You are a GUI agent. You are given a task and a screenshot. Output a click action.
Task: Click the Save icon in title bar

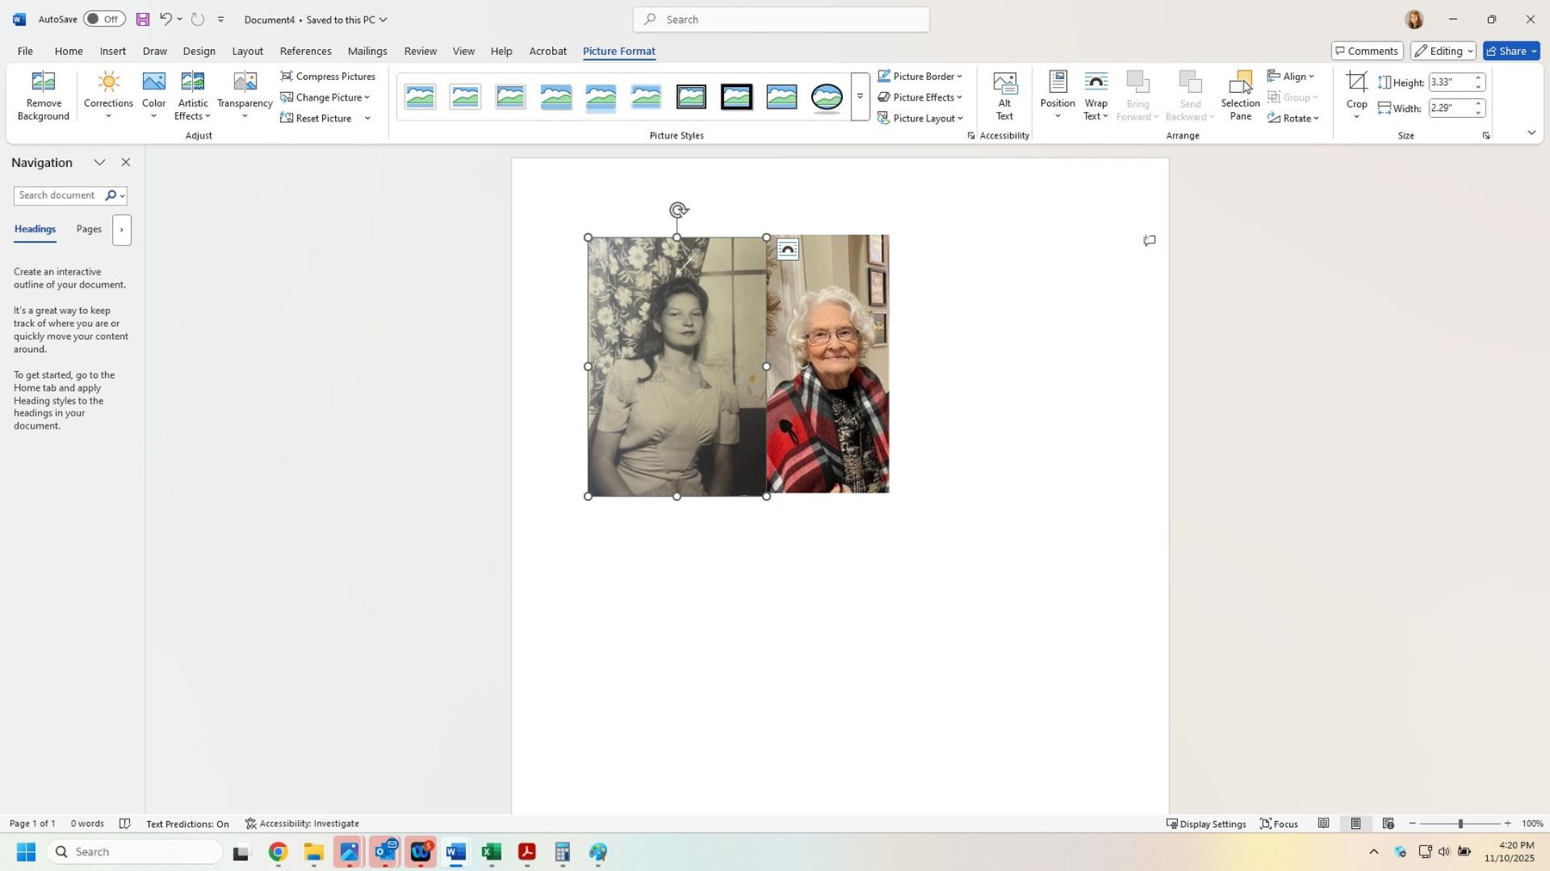(143, 19)
